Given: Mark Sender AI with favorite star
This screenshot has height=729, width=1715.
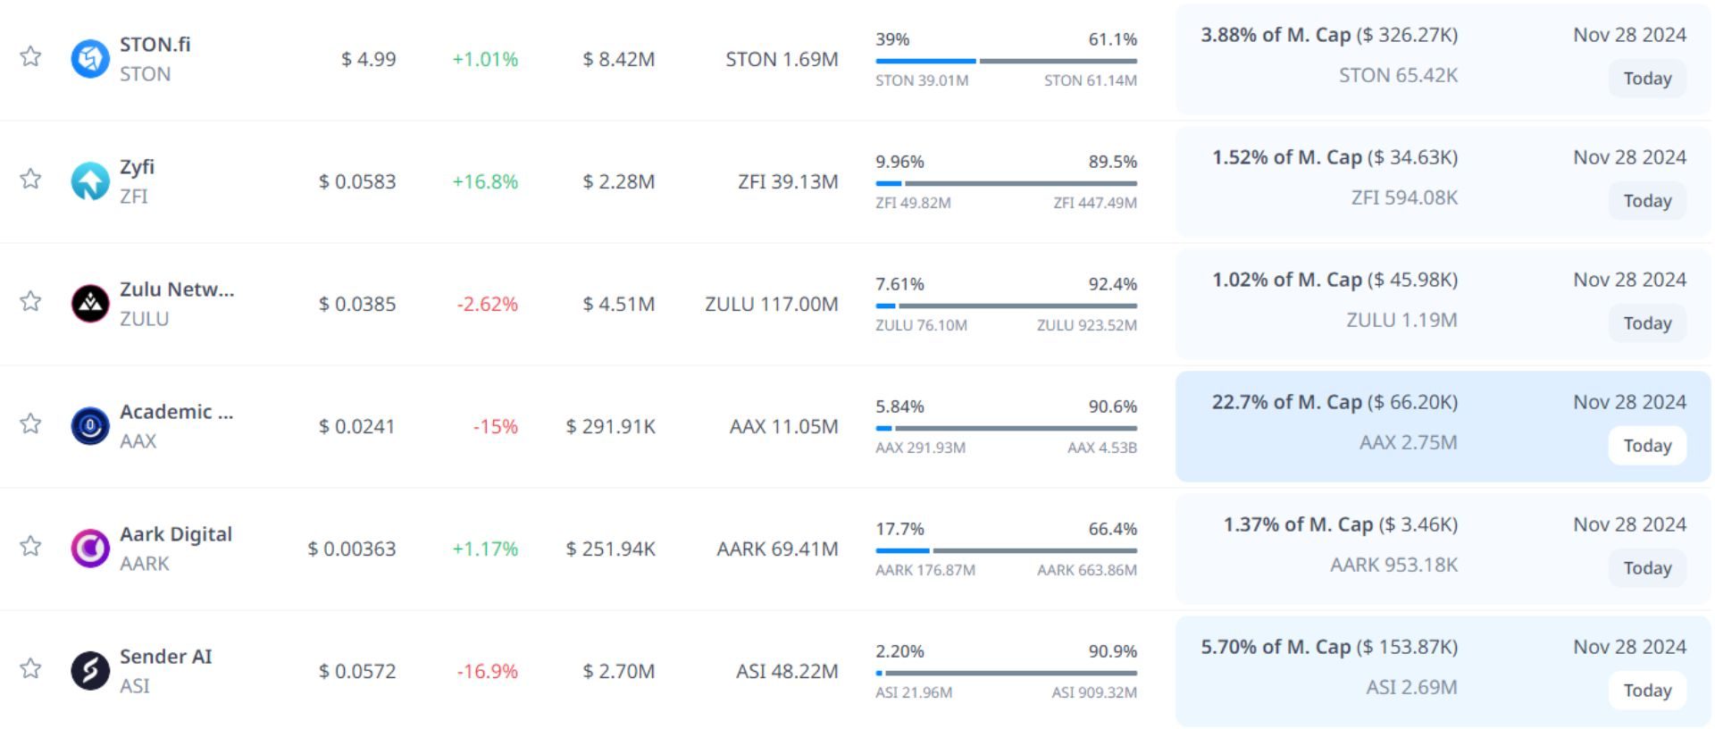Looking at the screenshot, I should click(30, 669).
